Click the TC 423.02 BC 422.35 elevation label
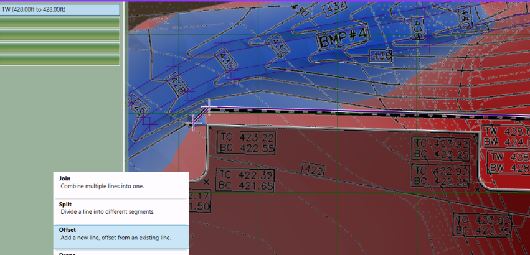 pos(483,225)
